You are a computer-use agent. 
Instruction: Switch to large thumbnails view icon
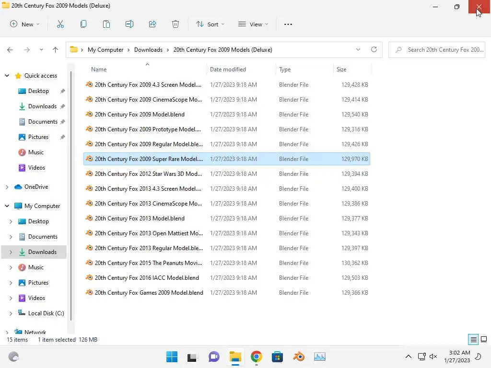click(x=484, y=339)
